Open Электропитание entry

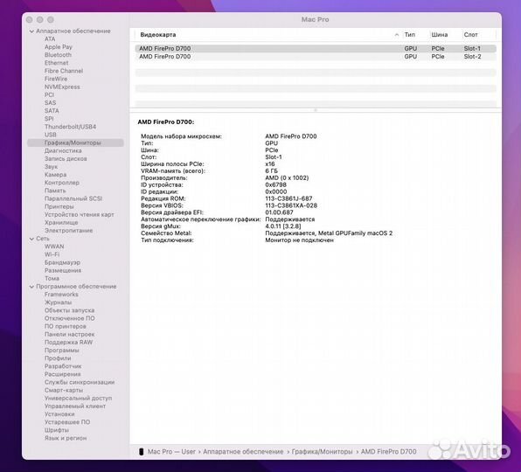(x=68, y=231)
